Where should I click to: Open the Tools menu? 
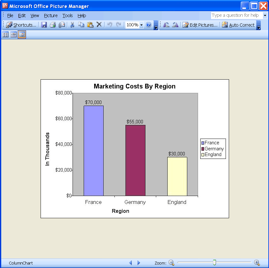[x=67, y=16]
